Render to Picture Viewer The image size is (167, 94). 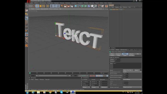tap(68, 6)
